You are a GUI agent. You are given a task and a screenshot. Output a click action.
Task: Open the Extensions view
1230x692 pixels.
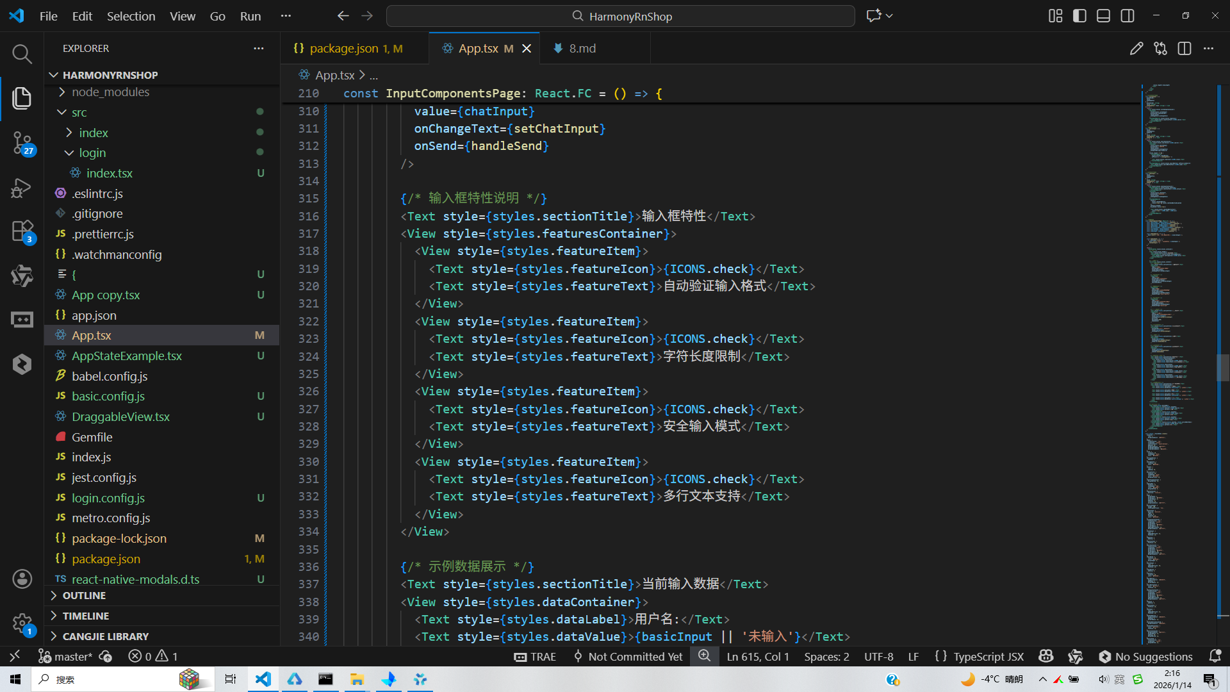22,231
